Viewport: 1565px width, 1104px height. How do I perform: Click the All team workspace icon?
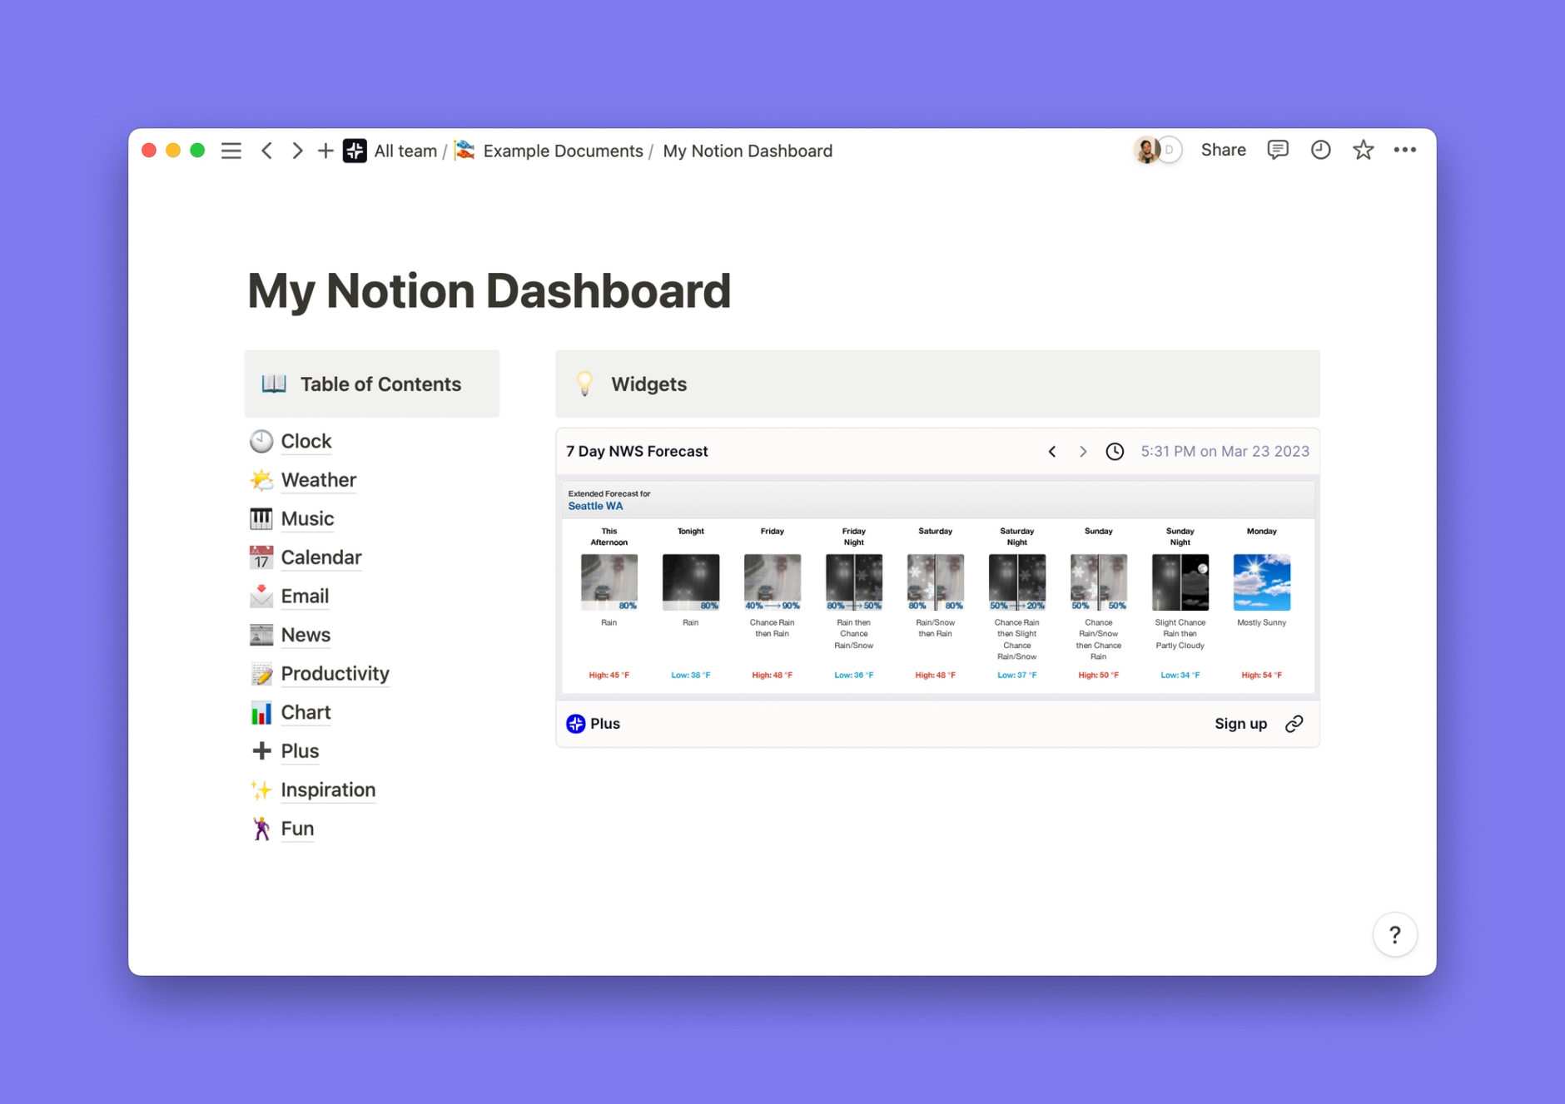355,151
